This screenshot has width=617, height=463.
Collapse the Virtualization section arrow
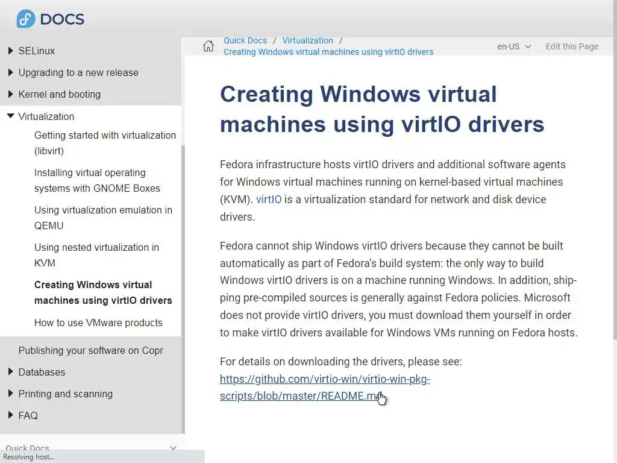pyautogui.click(x=11, y=116)
